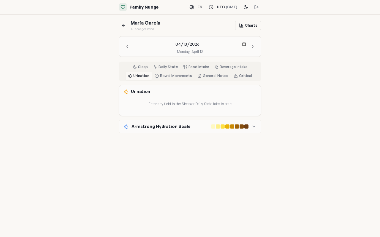Click the Family Nudge heart logo

pyautogui.click(x=123, y=7)
